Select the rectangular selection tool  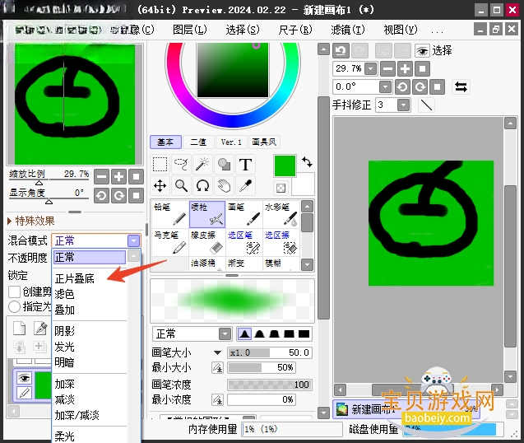160,165
